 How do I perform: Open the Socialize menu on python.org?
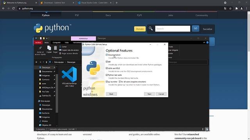[207, 29]
